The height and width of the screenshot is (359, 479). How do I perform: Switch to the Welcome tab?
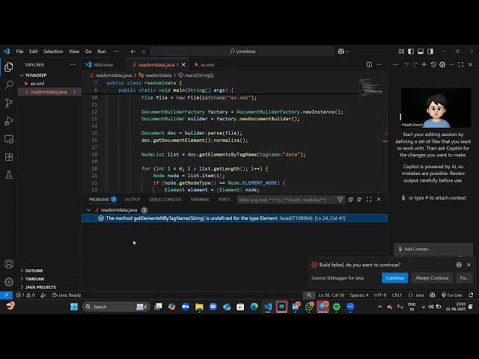pyautogui.click(x=103, y=65)
